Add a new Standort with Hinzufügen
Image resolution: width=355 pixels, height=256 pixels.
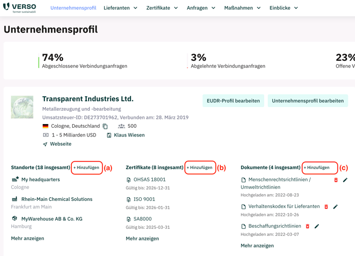[x=87, y=167]
